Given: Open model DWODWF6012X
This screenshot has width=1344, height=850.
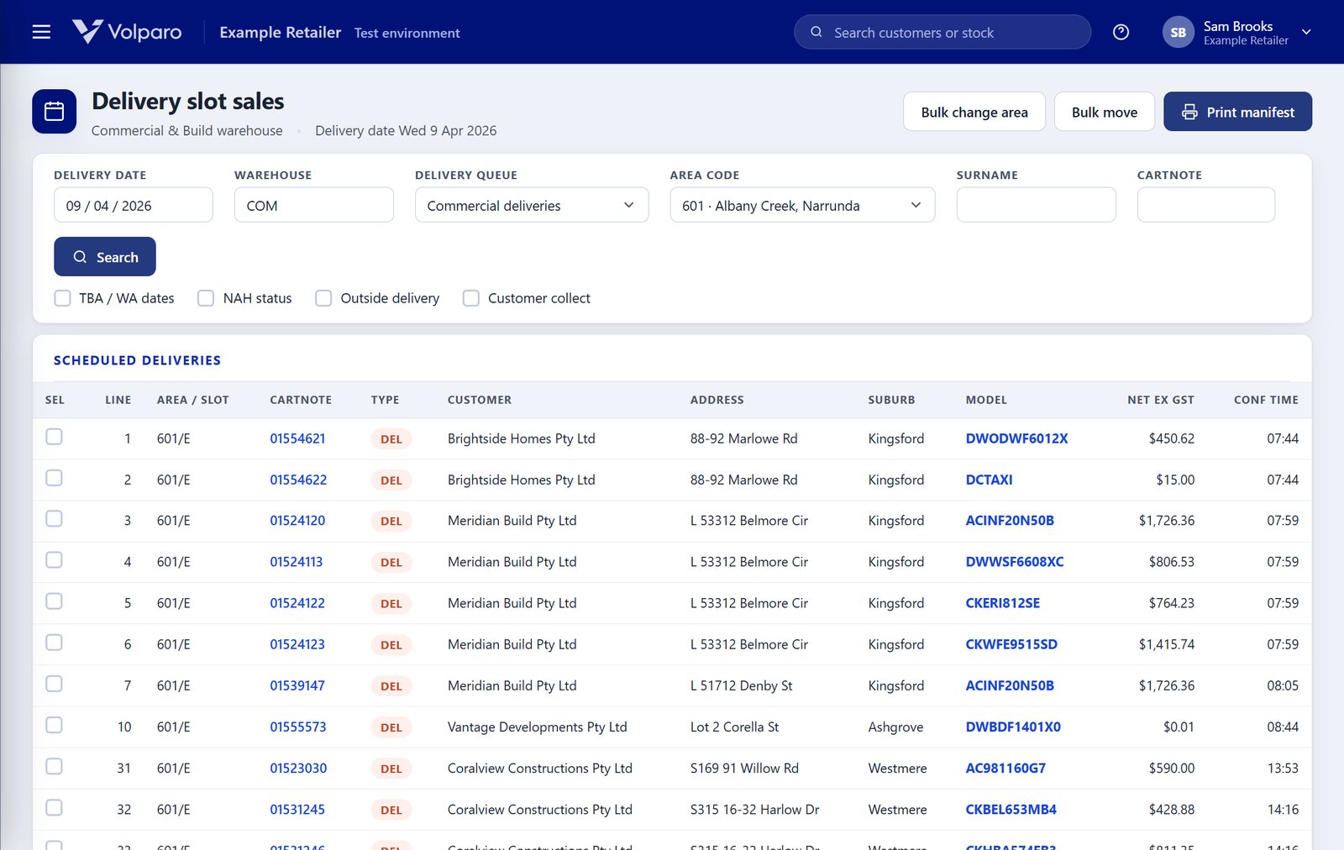Looking at the screenshot, I should point(1016,438).
